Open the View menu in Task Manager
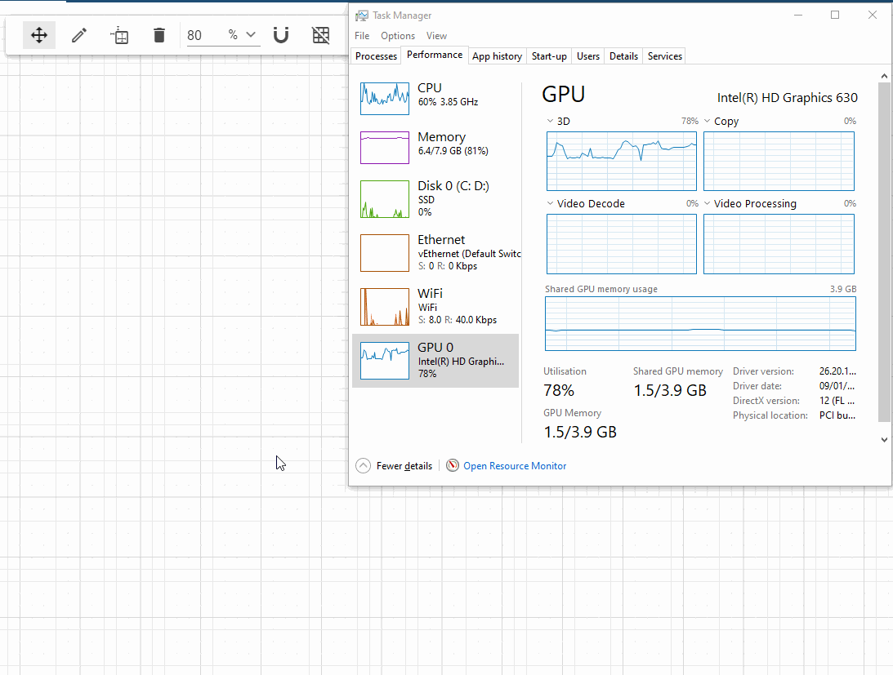 pyautogui.click(x=436, y=36)
